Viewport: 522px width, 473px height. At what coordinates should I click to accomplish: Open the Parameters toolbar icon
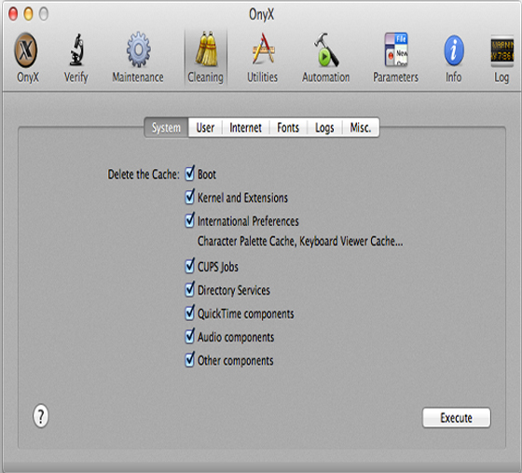[396, 50]
